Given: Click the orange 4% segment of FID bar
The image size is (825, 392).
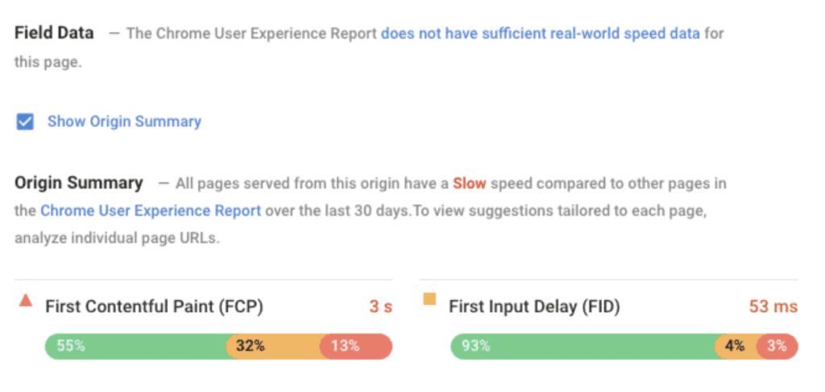Looking at the screenshot, I should coord(734,346).
